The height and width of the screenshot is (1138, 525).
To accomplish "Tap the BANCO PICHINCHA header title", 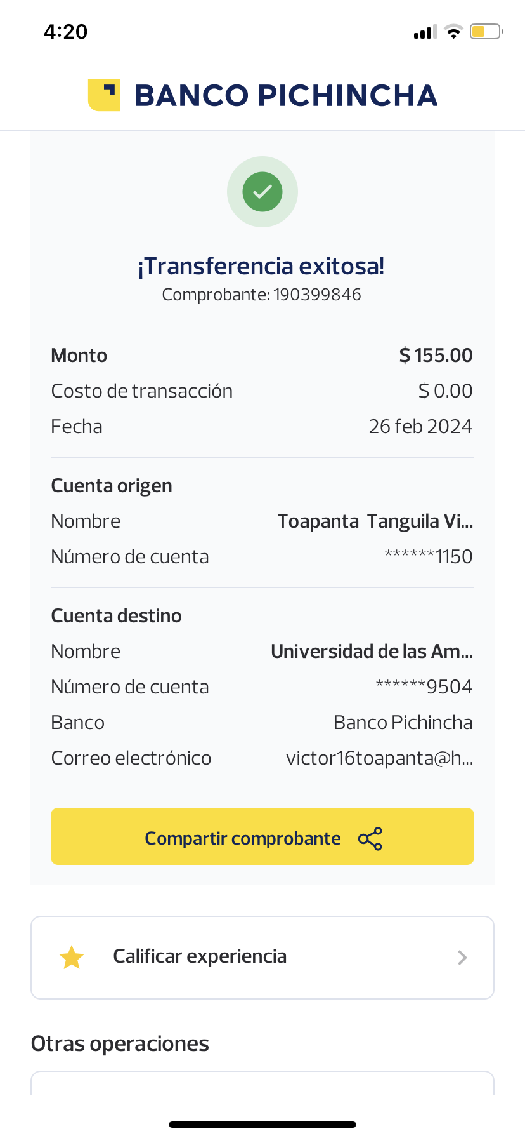I will click(286, 96).
